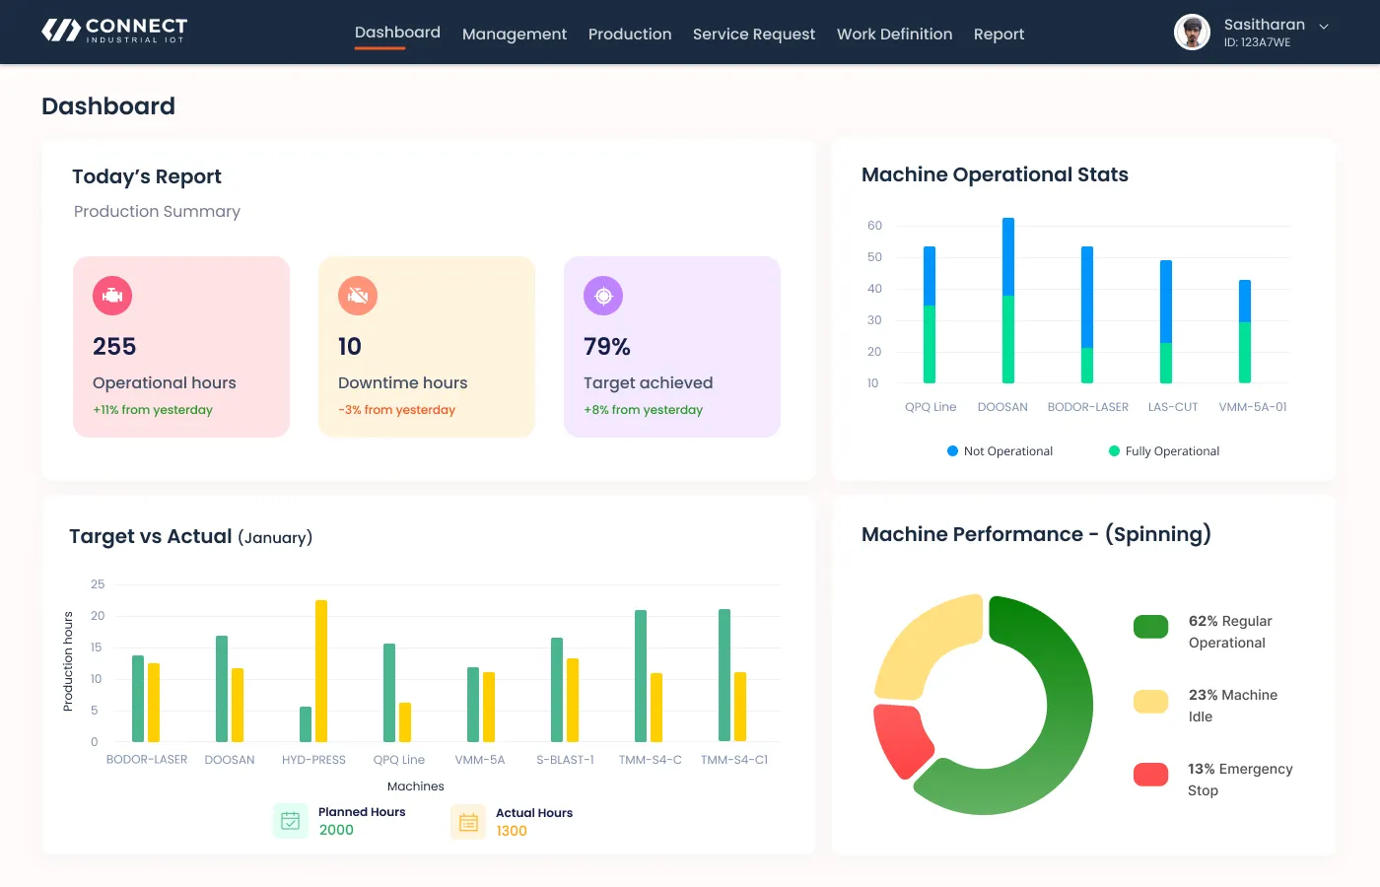Expand the Sasitharan account dropdown chevron
The image size is (1380, 887).
[1324, 27]
